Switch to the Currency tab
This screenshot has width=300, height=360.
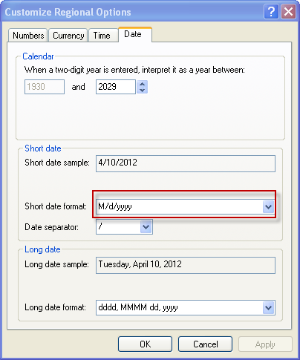click(x=68, y=36)
